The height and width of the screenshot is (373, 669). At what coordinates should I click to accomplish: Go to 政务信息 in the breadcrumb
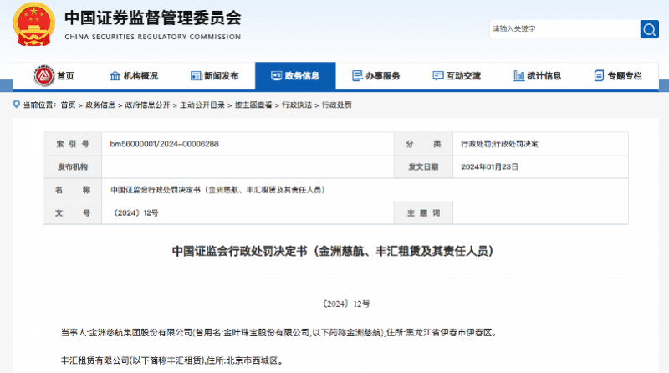click(x=100, y=105)
